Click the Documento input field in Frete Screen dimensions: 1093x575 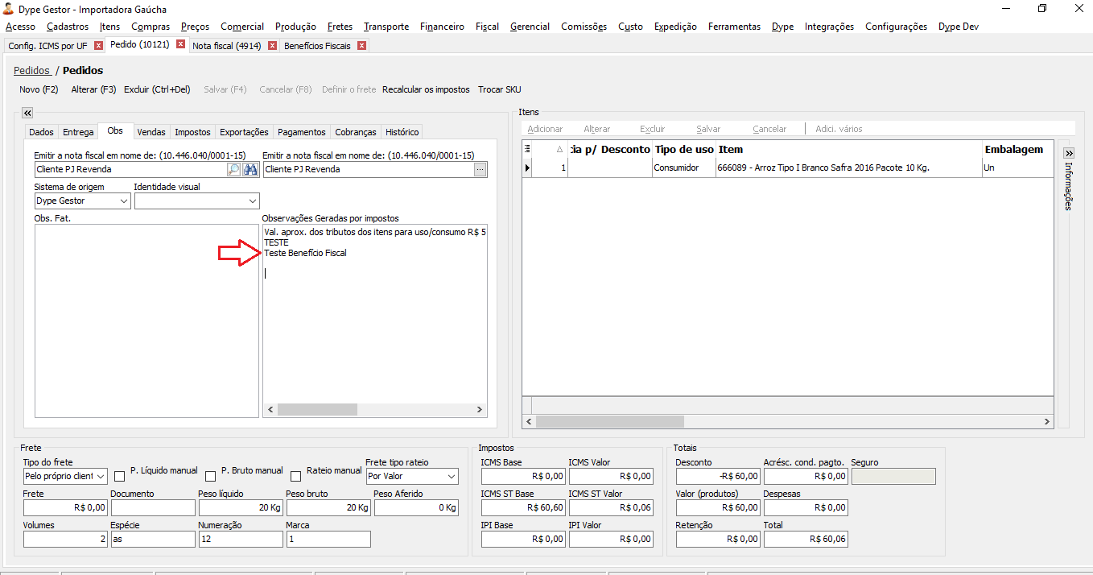click(x=153, y=508)
